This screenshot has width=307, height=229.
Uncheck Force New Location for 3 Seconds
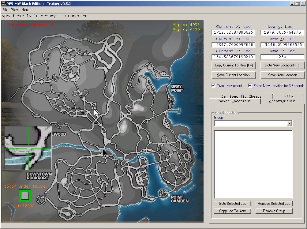click(250, 85)
